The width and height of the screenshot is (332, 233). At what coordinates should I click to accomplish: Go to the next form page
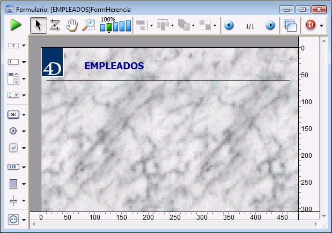click(270, 25)
